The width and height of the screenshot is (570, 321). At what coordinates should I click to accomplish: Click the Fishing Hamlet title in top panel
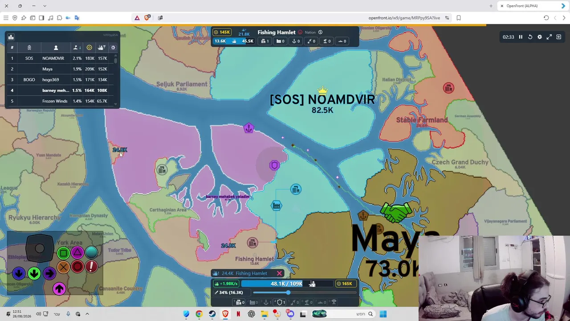coord(277,32)
